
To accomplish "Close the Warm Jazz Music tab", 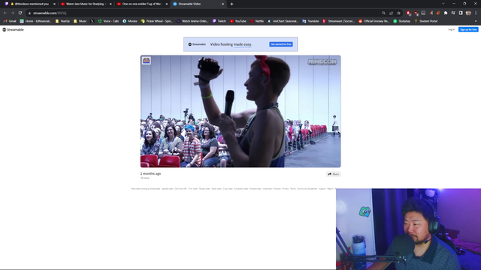I will pyautogui.click(x=110, y=4).
